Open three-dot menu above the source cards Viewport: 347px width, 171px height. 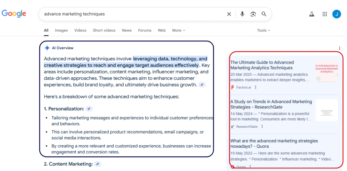(x=340, y=48)
